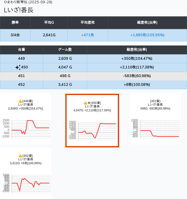Click the thumbs-up icon on the 449番 graph
The width and height of the screenshot is (187, 199).
pyautogui.click(x=20, y=101)
